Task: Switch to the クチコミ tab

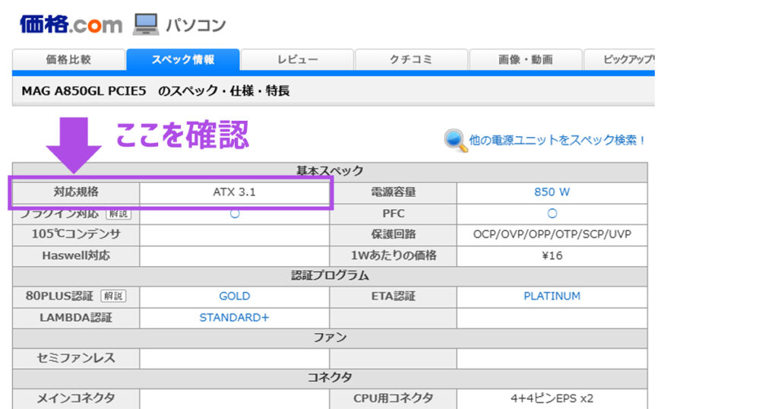Action: [411, 59]
